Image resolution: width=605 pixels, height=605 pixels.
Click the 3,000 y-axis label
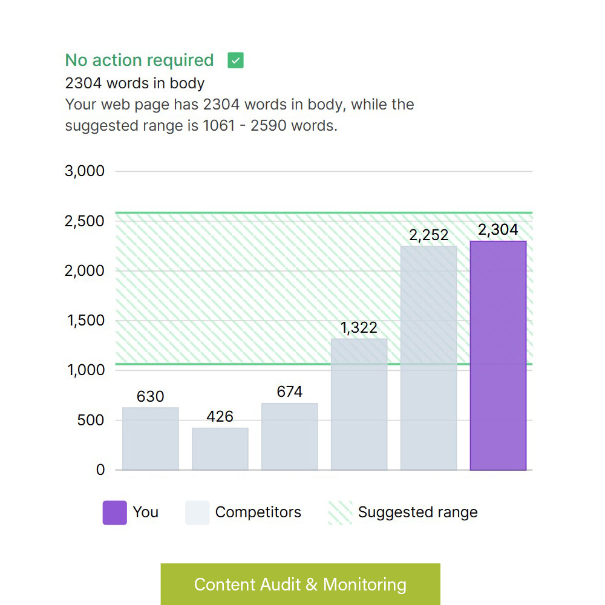(x=85, y=171)
